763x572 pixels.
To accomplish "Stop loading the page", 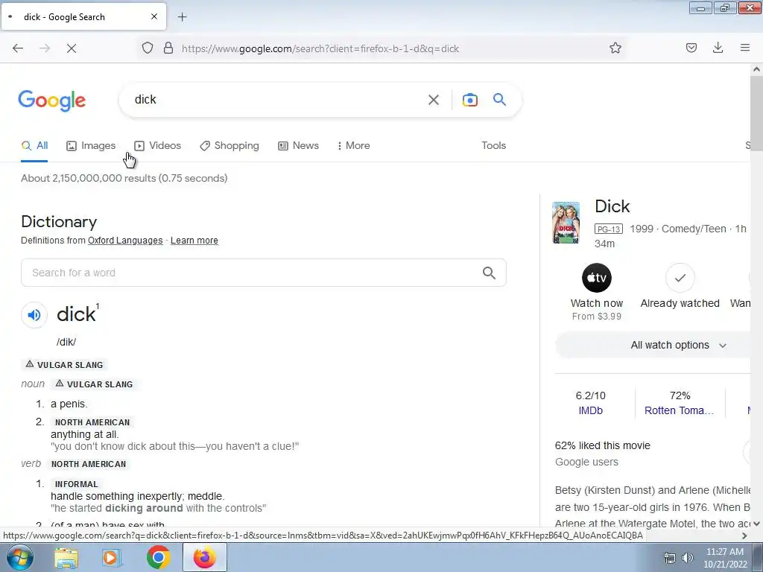I will coord(72,48).
